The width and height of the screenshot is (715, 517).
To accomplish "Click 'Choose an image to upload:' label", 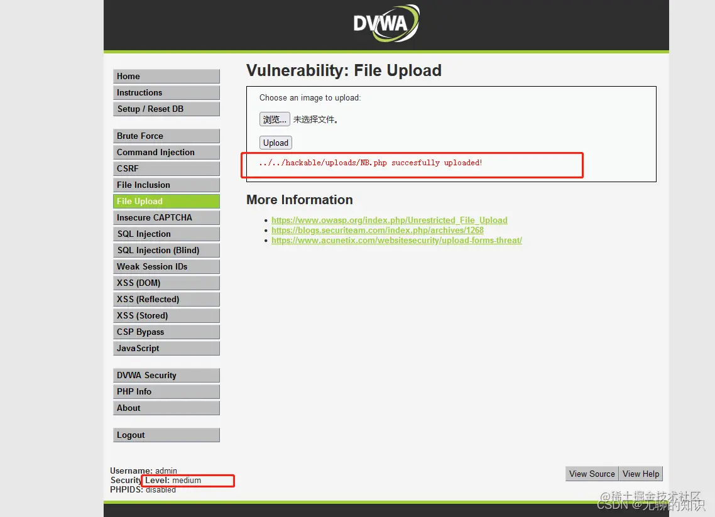I will 310,97.
